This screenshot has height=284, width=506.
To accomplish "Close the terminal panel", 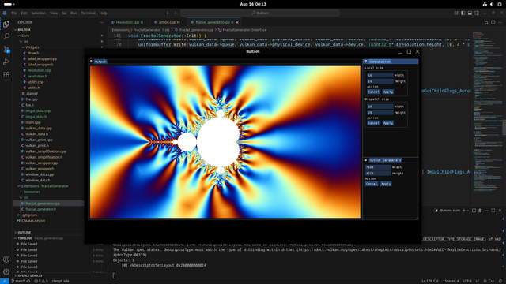I will 500,211.
